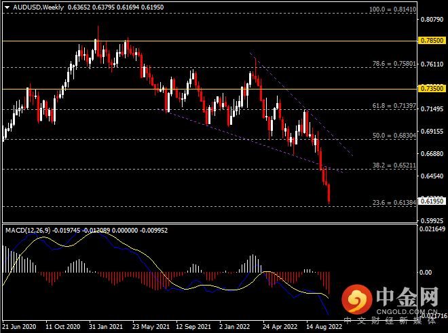Click Fibonacci label 61.8 = 0.71397
This screenshot has width=448, height=333.
(x=394, y=106)
